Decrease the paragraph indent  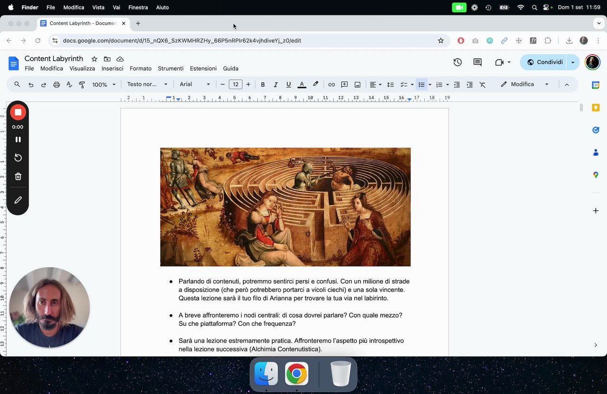[457, 84]
